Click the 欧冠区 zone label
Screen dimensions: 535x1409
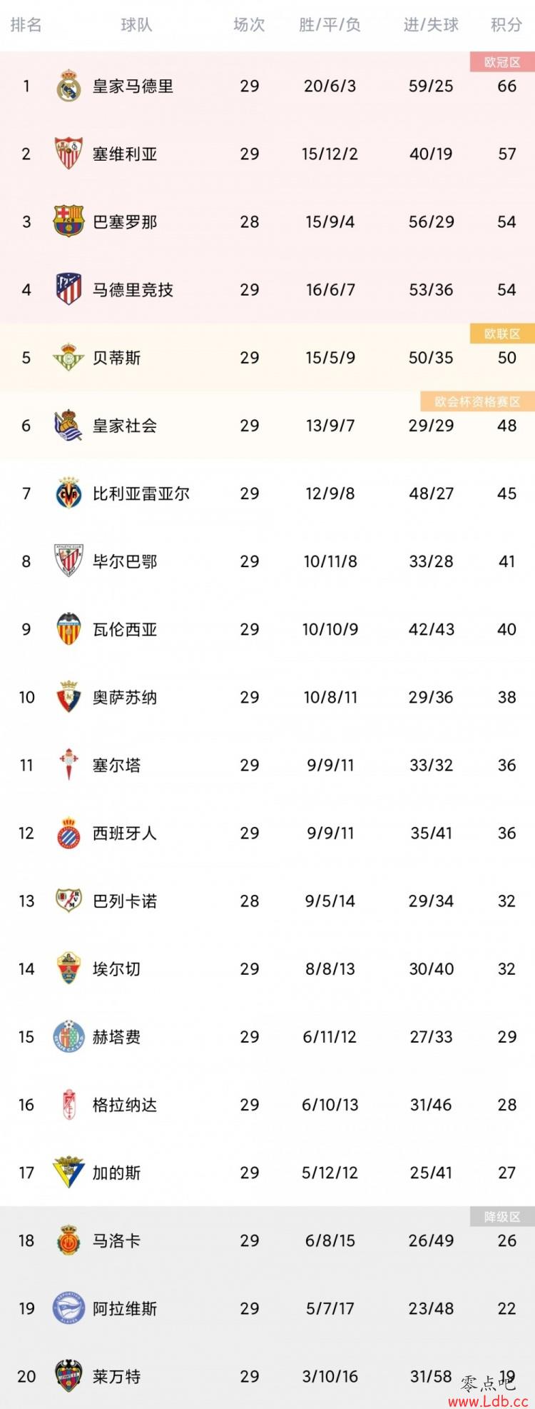(x=502, y=62)
